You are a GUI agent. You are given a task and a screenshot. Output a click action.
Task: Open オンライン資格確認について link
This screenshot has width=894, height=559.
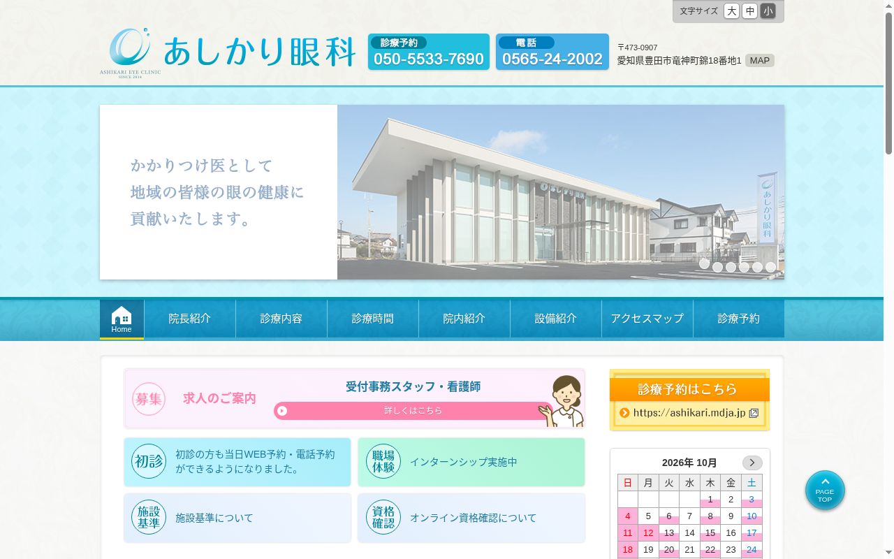click(471, 518)
